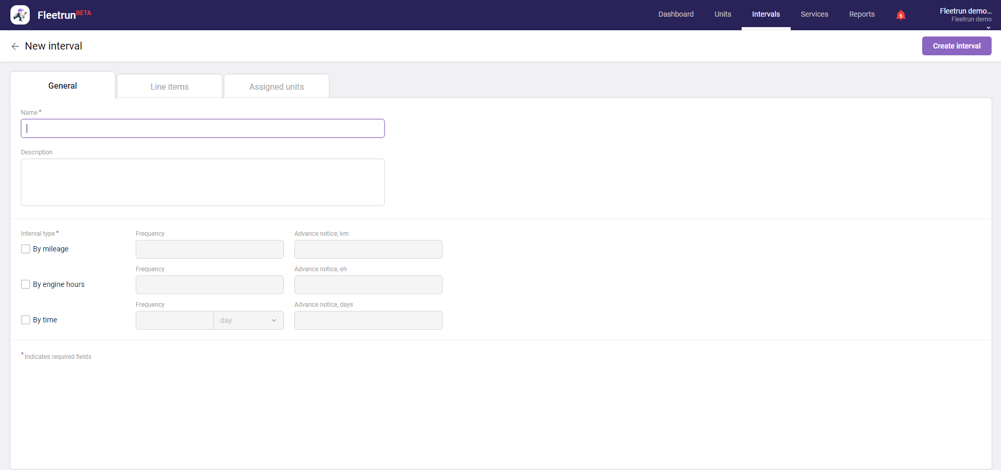The height and width of the screenshot is (470, 1001).
Task: Focus the Name input field
Action: coord(202,128)
